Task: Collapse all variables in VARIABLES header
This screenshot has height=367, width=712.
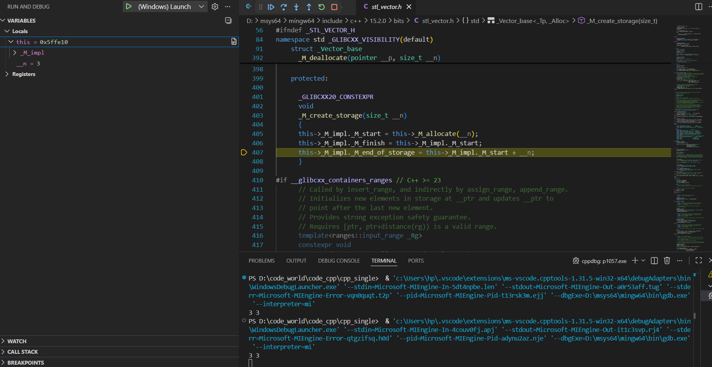Action: (228, 21)
